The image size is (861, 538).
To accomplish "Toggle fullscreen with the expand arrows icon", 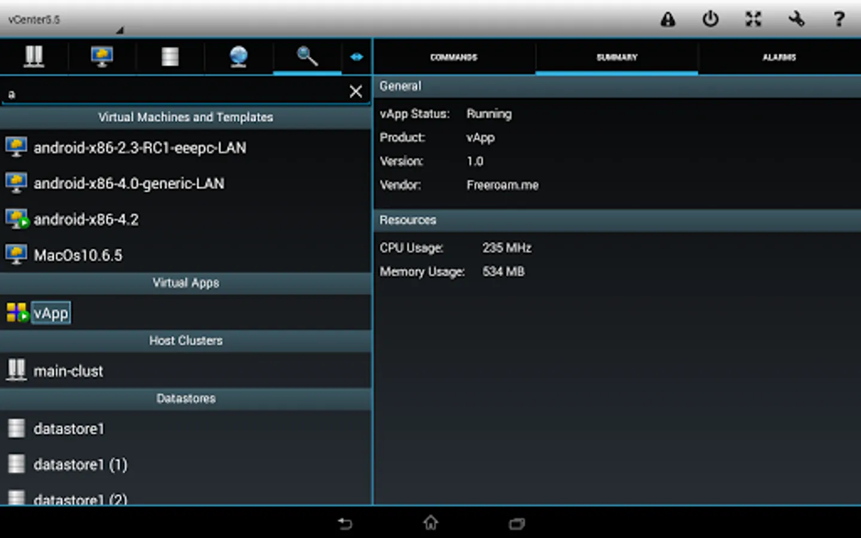I will click(x=753, y=19).
